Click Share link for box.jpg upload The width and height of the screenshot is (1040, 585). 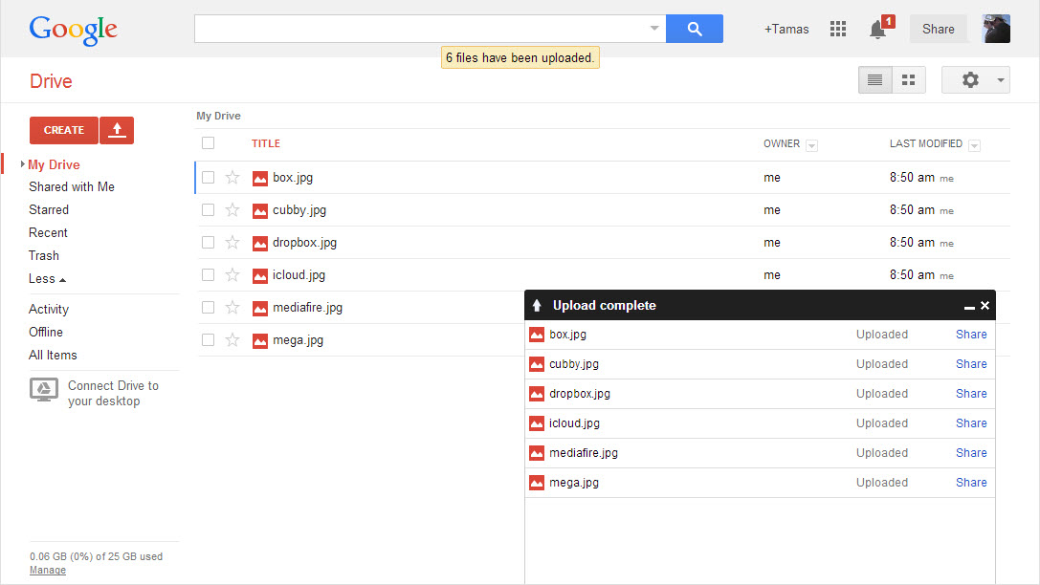971,335
